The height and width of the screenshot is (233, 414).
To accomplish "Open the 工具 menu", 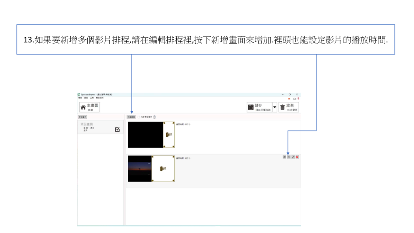I will point(92,98).
